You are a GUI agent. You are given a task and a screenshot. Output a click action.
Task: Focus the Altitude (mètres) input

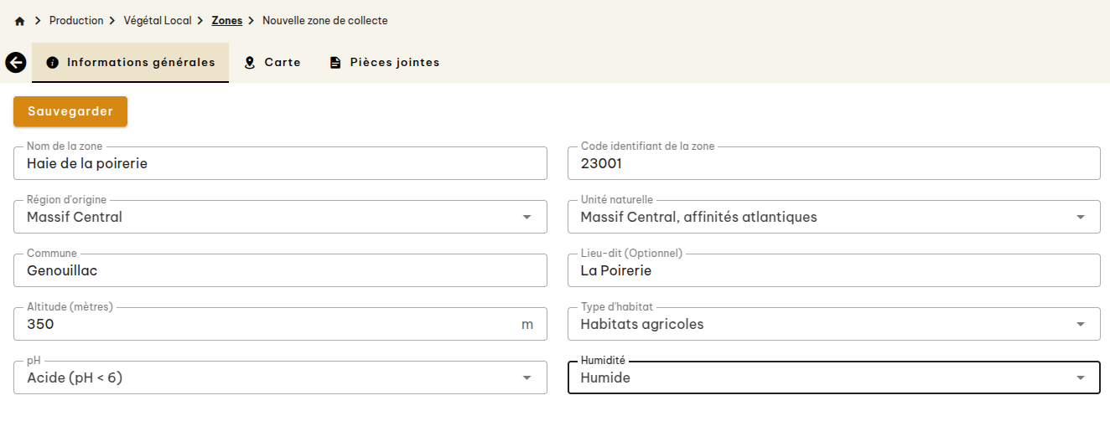pyautogui.click(x=268, y=325)
